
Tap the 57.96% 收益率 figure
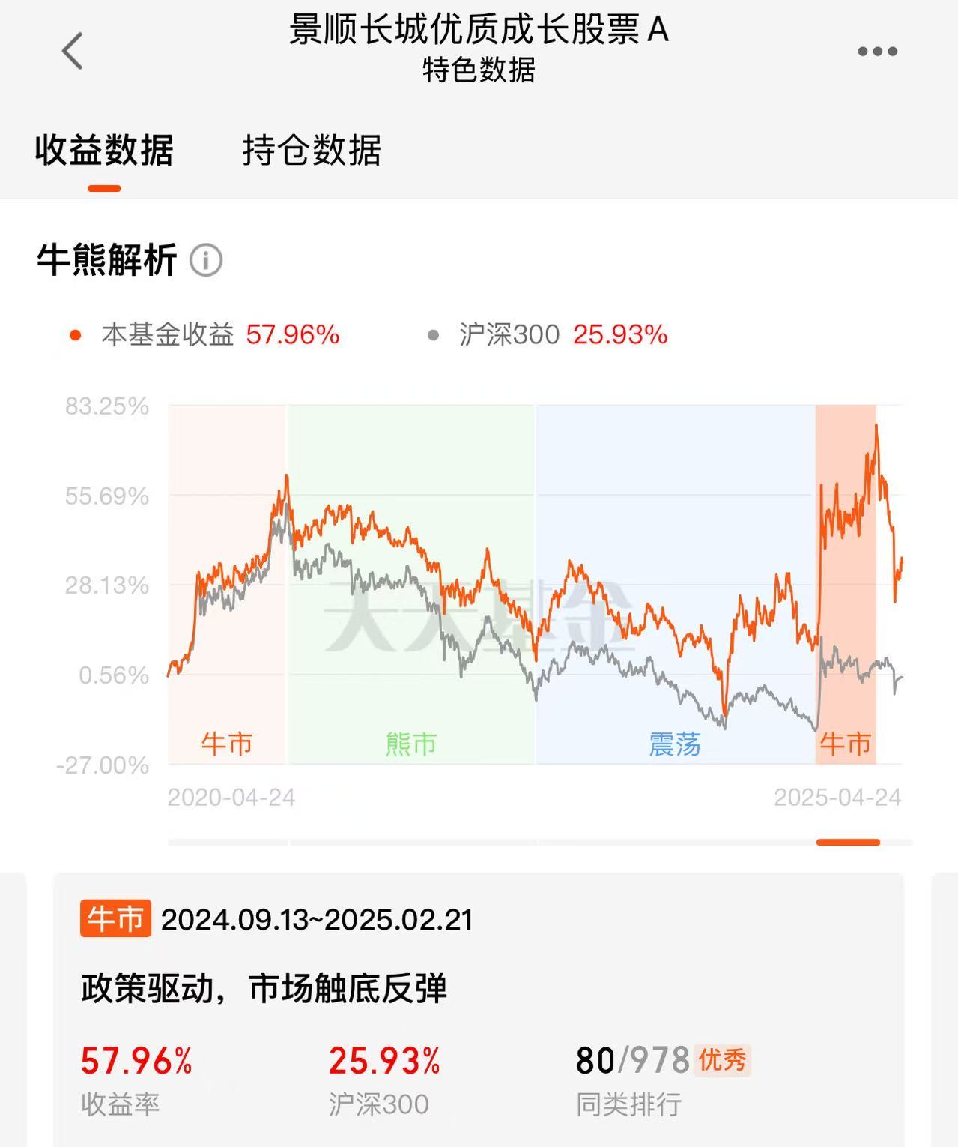point(136,1060)
